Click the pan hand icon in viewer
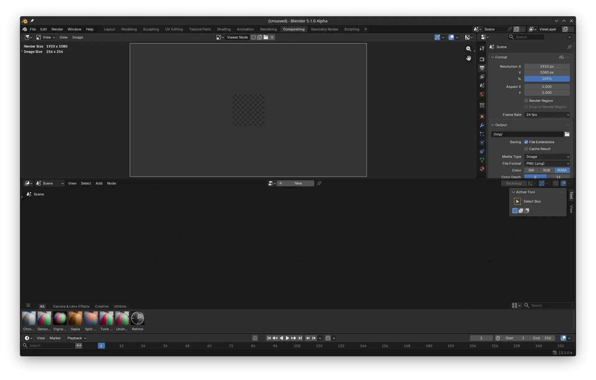This screenshot has height=380, width=596. [x=469, y=58]
